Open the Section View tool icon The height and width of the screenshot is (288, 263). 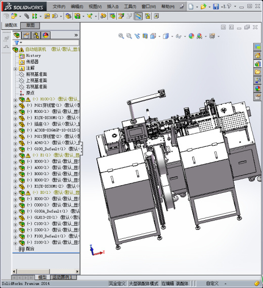[x=145, y=36]
